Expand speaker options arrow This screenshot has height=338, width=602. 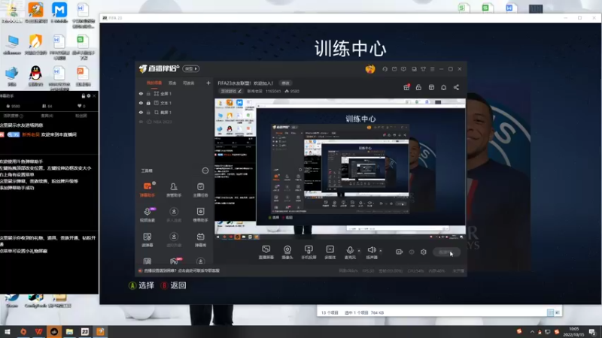pyautogui.click(x=381, y=251)
